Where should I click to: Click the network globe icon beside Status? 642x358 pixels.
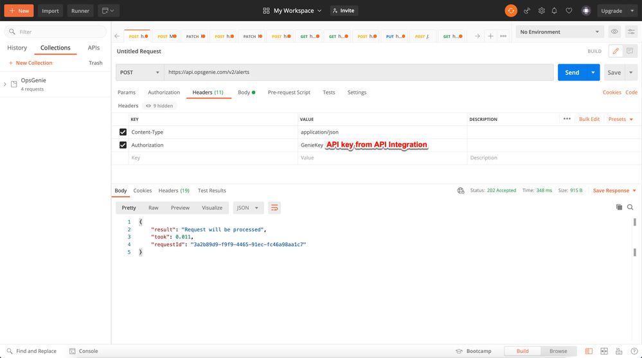(x=461, y=190)
